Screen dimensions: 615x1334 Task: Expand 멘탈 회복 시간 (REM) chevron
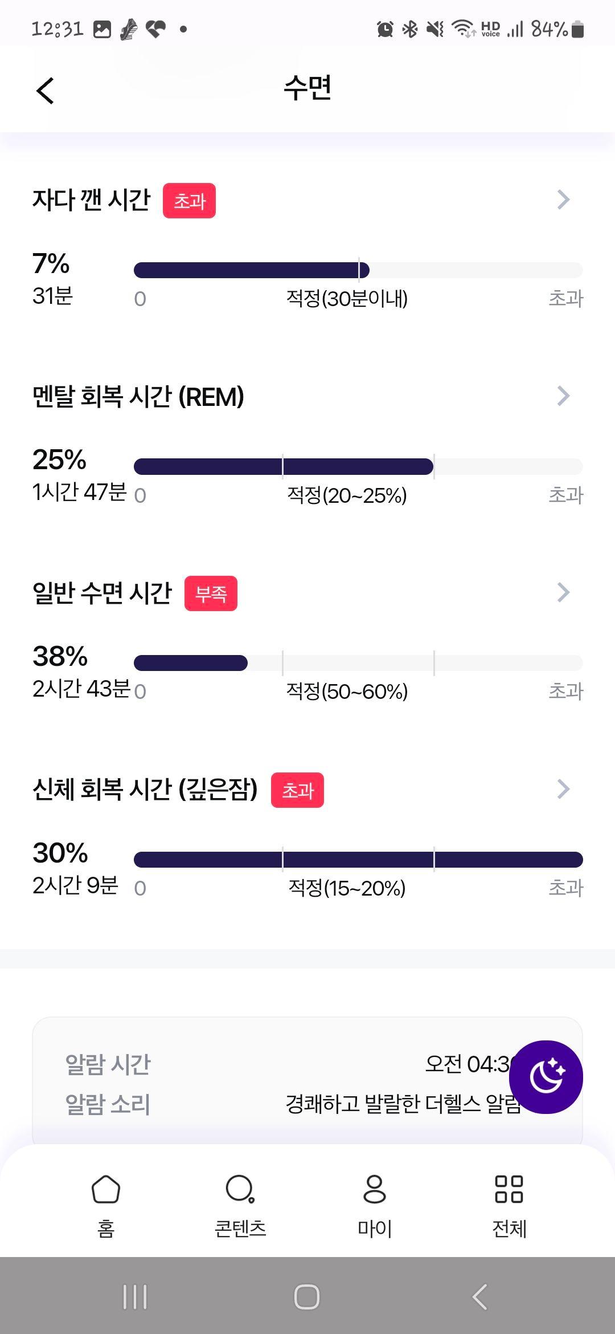click(x=563, y=396)
